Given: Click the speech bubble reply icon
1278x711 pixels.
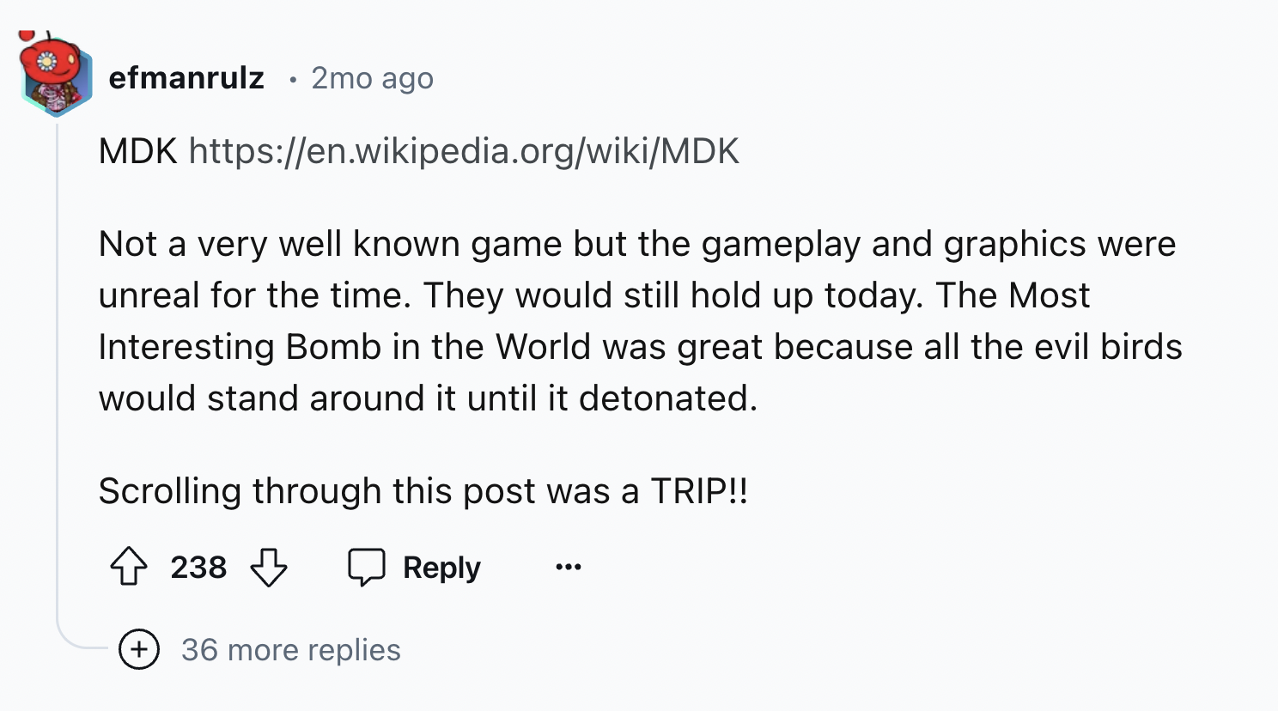Looking at the screenshot, I should (x=367, y=567).
